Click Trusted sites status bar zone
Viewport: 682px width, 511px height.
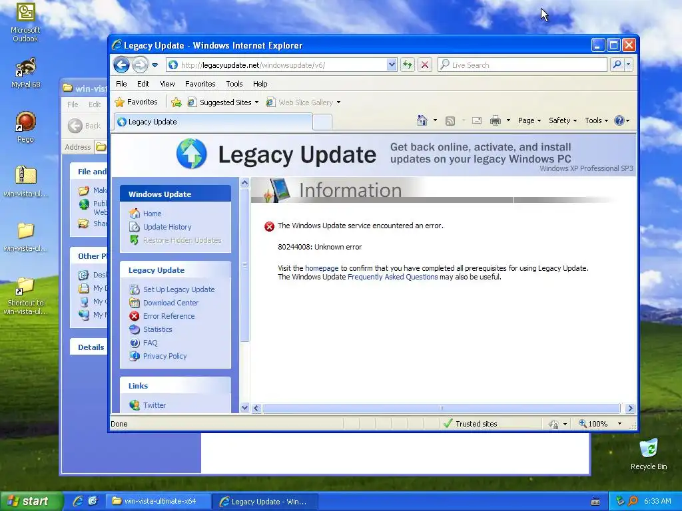[x=470, y=424]
